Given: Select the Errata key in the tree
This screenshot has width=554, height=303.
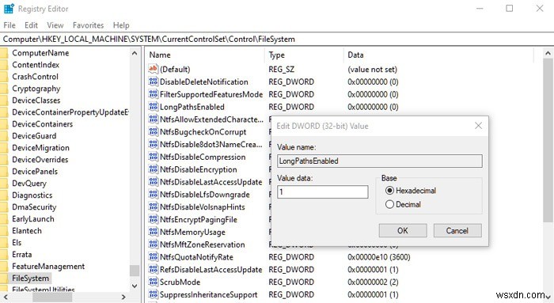Looking at the screenshot, I should pos(22,255).
